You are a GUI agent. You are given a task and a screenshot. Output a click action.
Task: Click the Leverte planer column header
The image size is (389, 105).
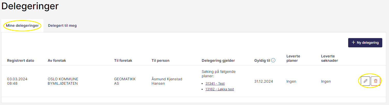(x=293, y=58)
